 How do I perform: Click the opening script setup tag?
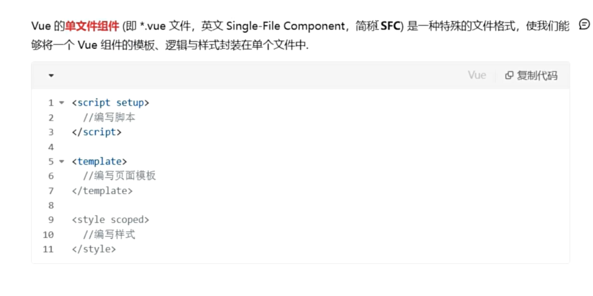(111, 103)
